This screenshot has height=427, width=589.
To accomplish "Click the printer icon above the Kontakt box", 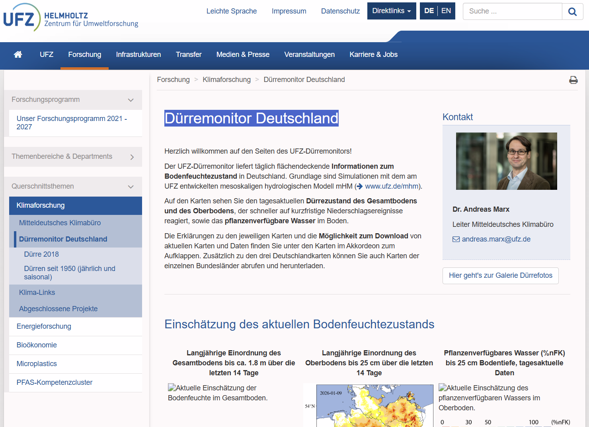I will pos(573,80).
